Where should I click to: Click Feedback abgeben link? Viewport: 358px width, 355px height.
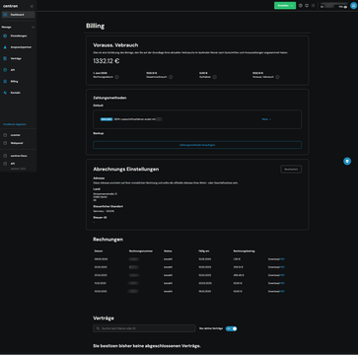point(15,124)
